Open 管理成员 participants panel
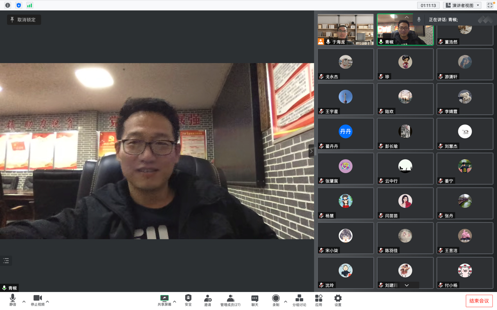Image resolution: width=497 pixels, height=310 pixels. coord(230,299)
